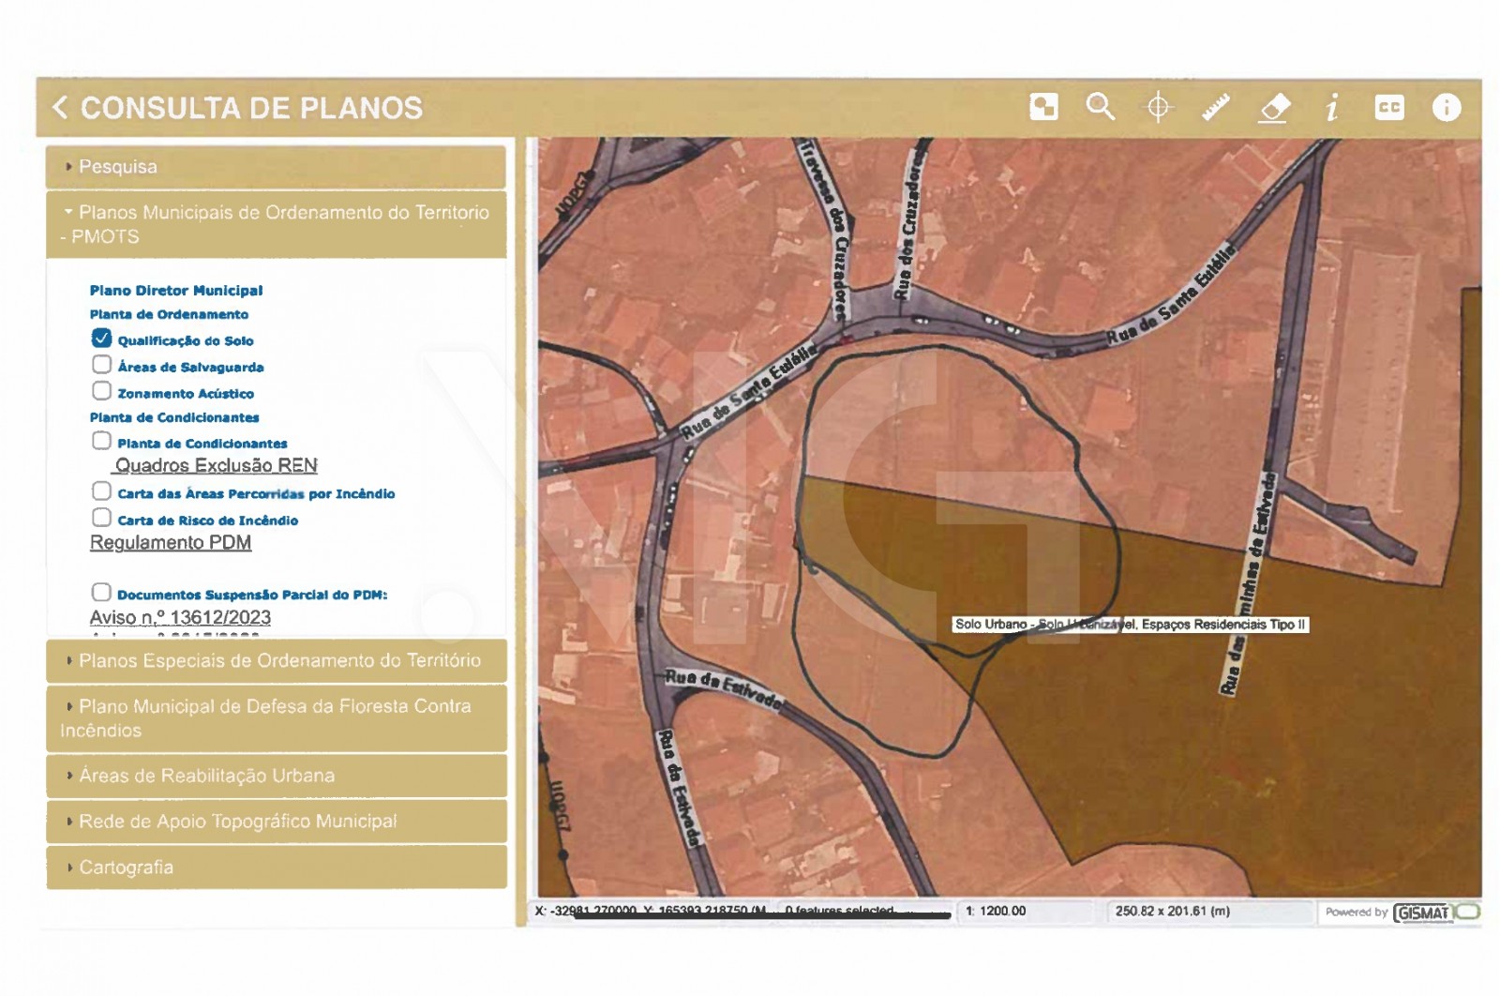Screen dimensions: 1500x996
Task: Open Regulamento PDM link
Action: tap(171, 543)
